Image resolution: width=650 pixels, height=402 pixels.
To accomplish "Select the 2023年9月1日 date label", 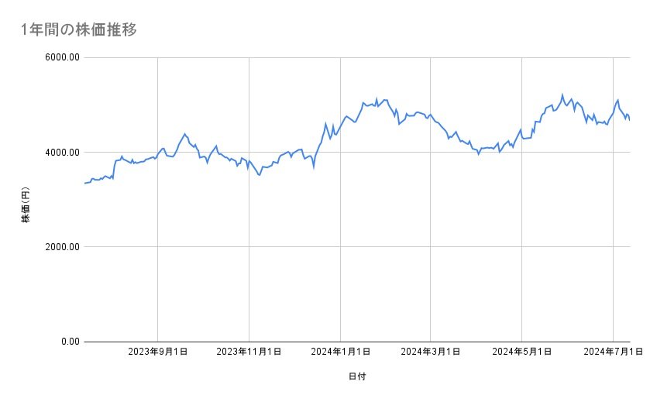I will tap(158, 352).
